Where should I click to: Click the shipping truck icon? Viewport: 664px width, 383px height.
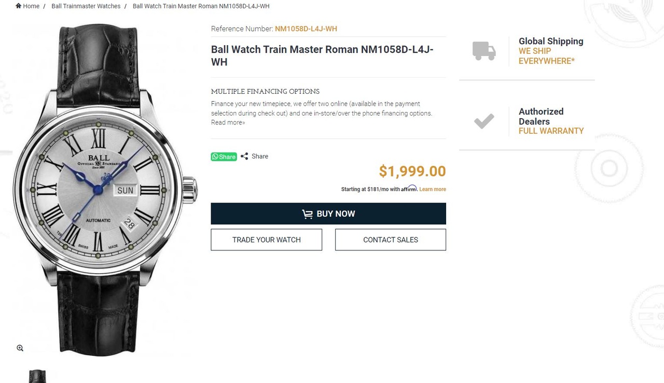[484, 51]
